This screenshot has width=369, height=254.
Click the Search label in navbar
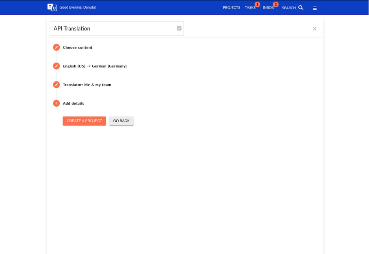(289, 8)
